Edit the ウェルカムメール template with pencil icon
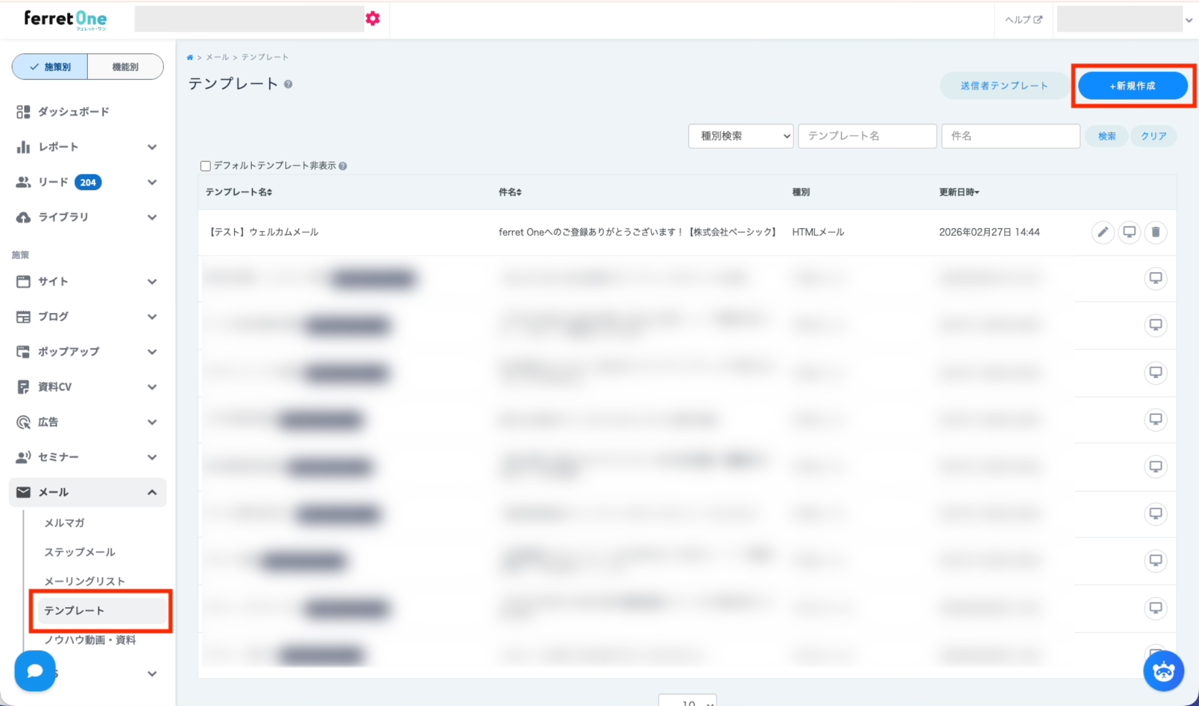 pyautogui.click(x=1102, y=232)
